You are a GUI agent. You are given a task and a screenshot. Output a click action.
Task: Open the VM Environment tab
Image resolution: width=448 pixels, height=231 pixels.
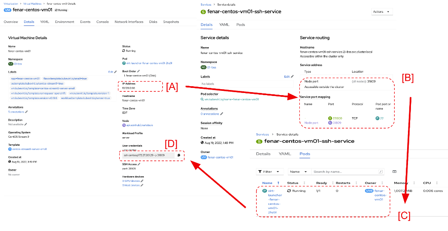[x=65, y=22]
